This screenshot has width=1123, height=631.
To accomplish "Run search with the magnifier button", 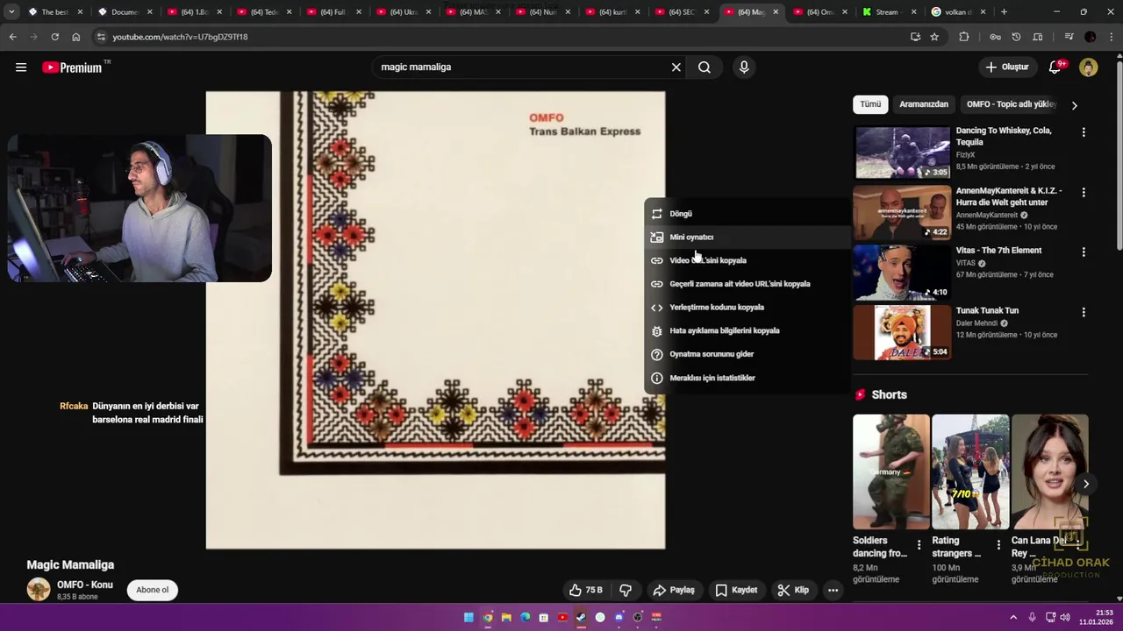I will [705, 67].
